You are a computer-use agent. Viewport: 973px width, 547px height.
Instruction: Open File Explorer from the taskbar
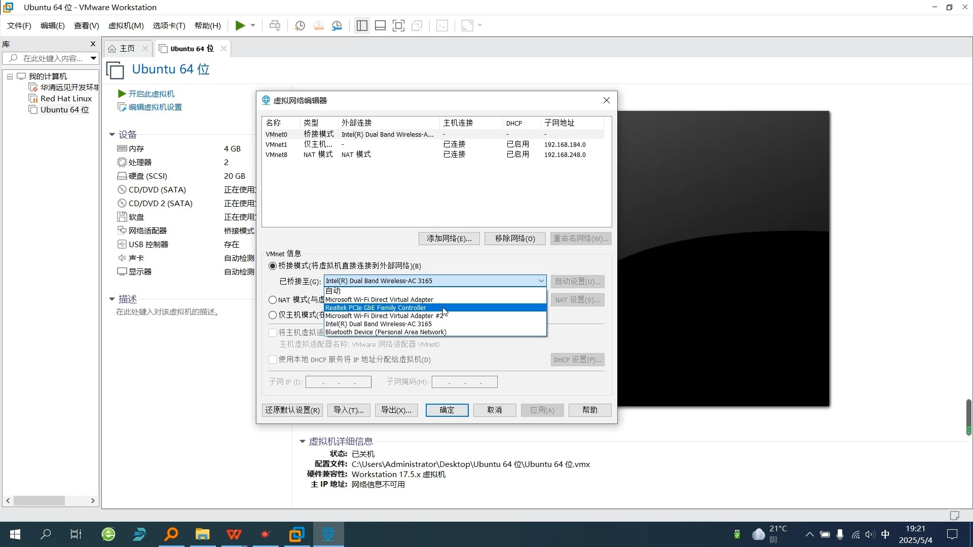click(x=203, y=534)
